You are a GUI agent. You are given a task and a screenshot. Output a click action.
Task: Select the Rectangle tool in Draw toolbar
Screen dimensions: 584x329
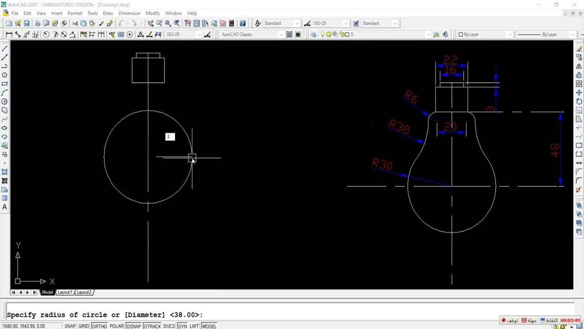pos(5,84)
